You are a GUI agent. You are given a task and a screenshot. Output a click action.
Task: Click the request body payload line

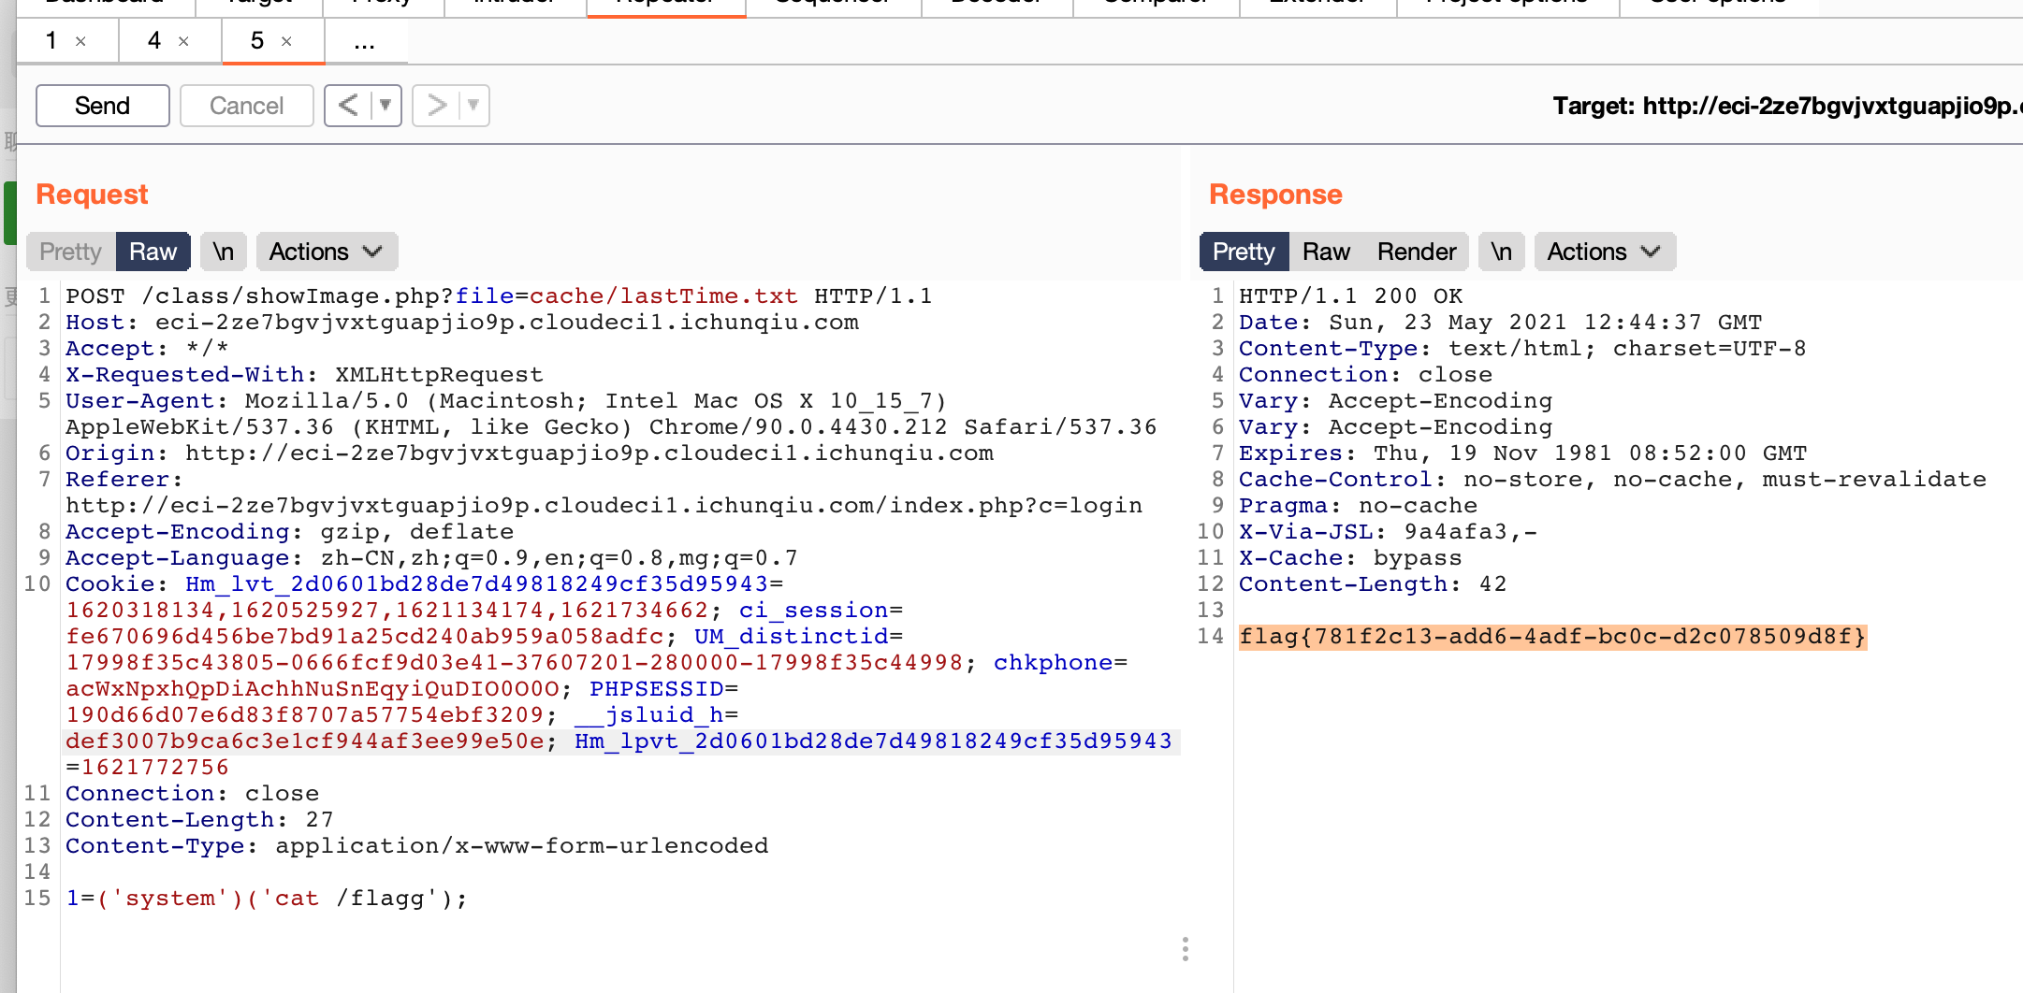point(267,899)
